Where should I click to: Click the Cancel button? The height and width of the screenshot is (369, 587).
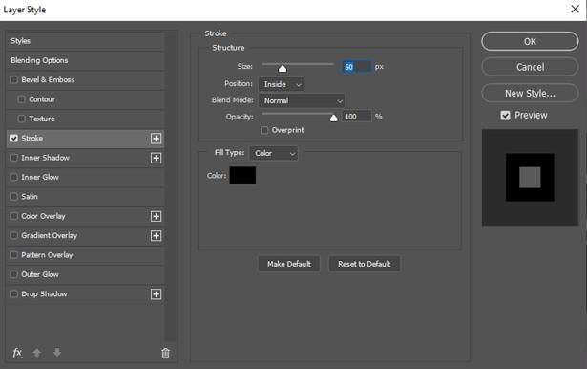point(530,67)
